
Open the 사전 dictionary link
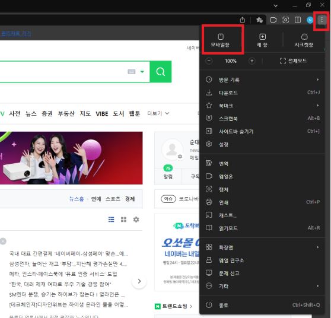[x=15, y=113]
